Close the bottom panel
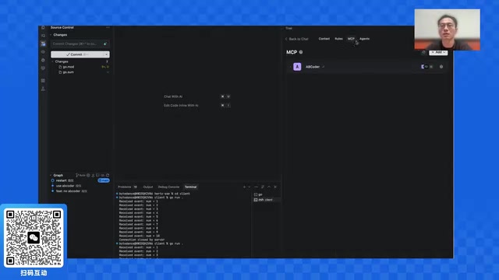 pyautogui.click(x=275, y=187)
